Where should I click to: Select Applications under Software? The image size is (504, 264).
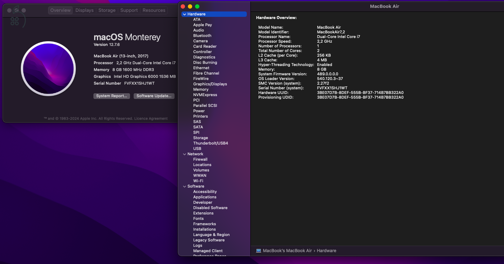205,197
